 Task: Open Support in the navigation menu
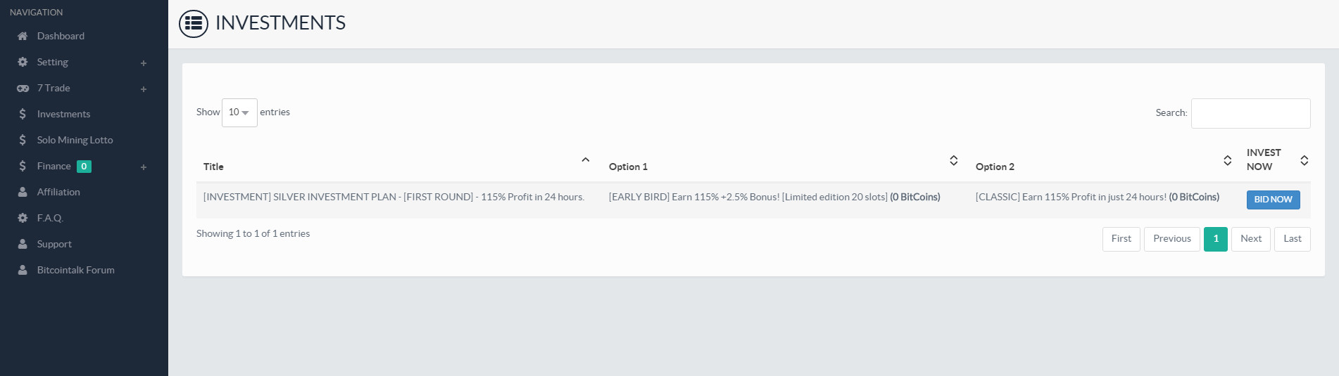54,244
